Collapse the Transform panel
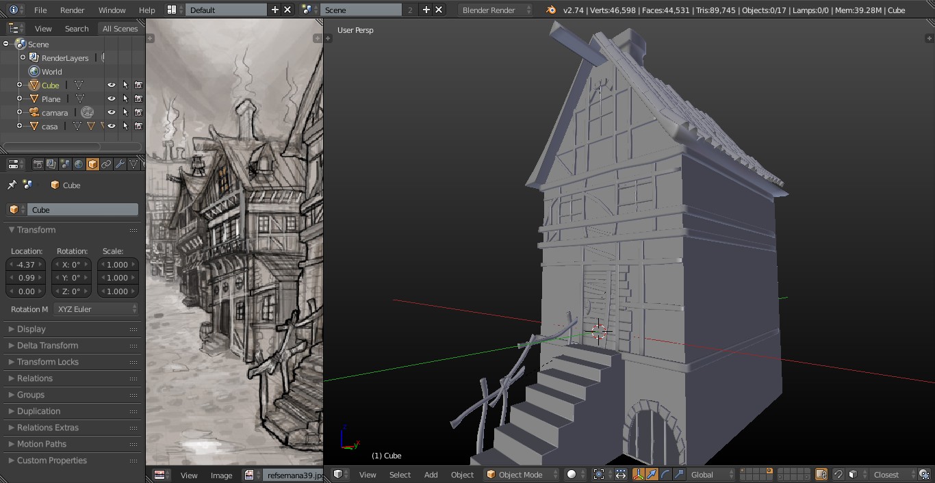 click(73, 230)
